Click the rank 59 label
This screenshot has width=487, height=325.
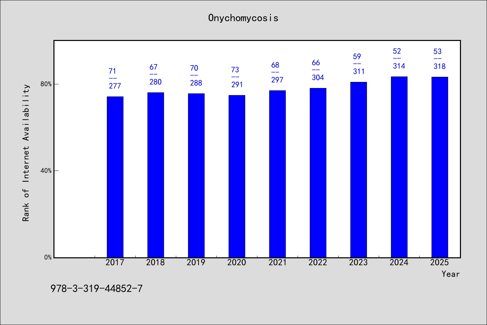pos(357,57)
